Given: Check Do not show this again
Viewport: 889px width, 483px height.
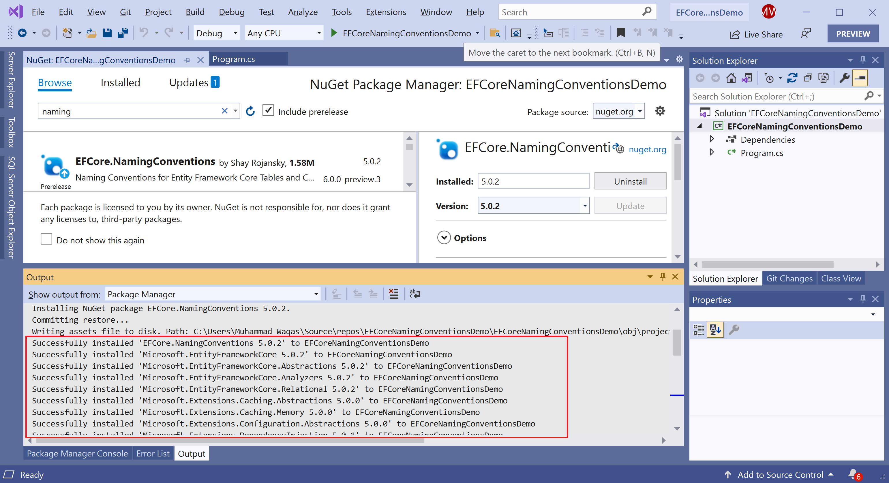Looking at the screenshot, I should pyautogui.click(x=47, y=239).
